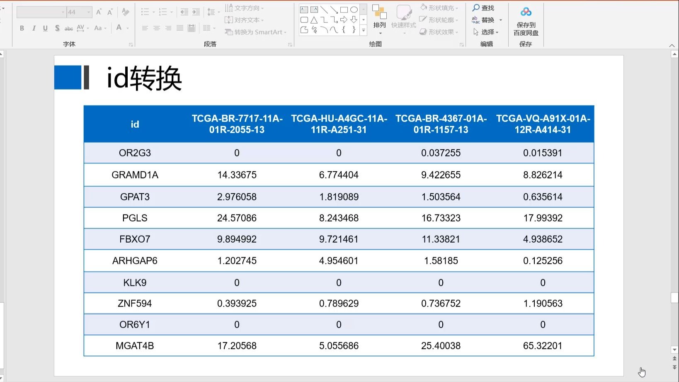Open font color dropdown arrow
The height and width of the screenshot is (382, 679).
(x=128, y=28)
